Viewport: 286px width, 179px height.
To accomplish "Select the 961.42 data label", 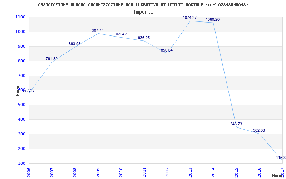I will (x=120, y=34).
